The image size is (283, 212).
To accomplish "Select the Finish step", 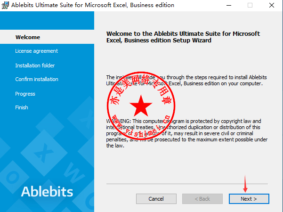I will click(x=22, y=107).
